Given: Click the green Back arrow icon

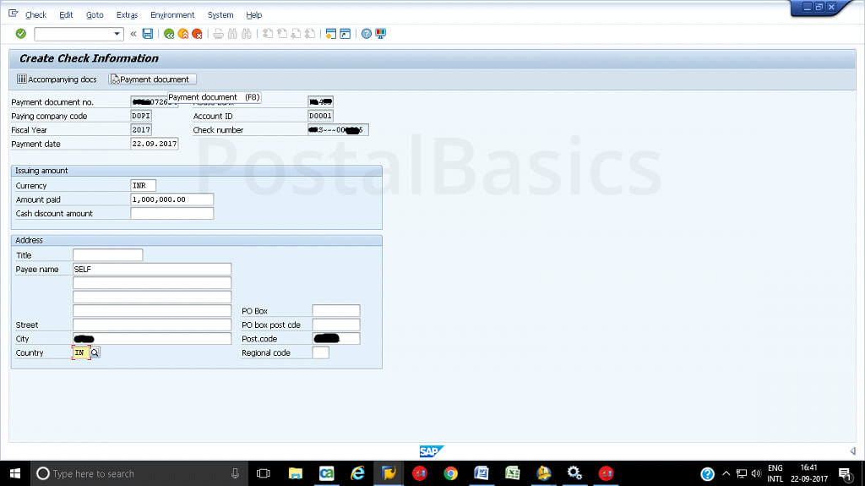Looking at the screenshot, I should [x=169, y=34].
